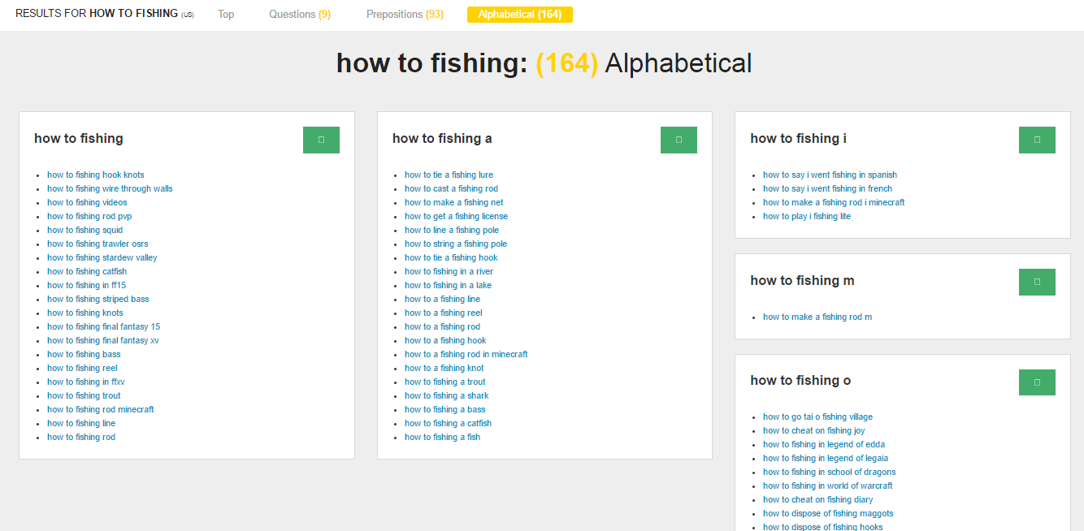Open 'how to fishing reel' result
1084x531 pixels.
pos(82,368)
